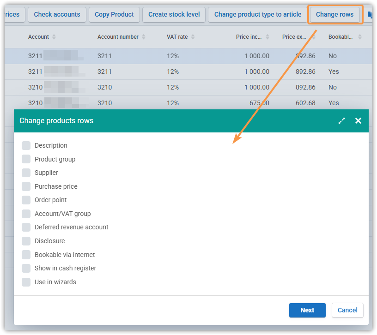Sort by Account column arrows

click(54, 37)
